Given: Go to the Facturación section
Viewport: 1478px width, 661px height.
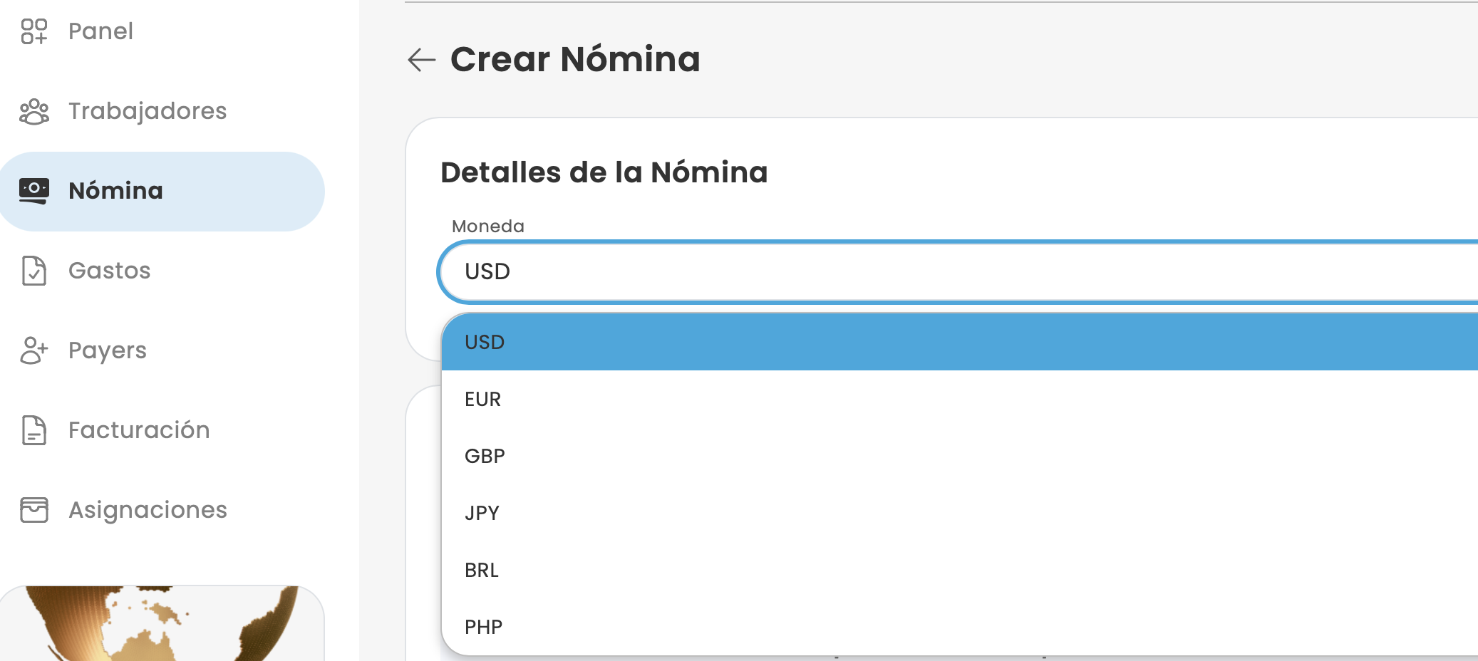Looking at the screenshot, I should click(x=139, y=430).
